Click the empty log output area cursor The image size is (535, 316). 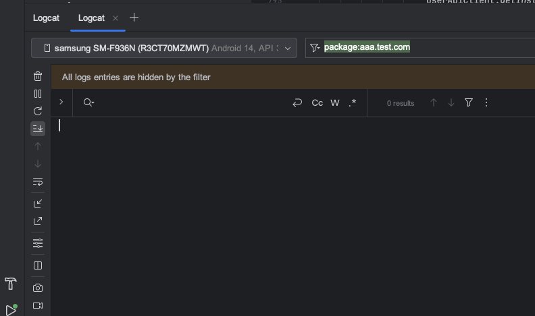click(59, 125)
